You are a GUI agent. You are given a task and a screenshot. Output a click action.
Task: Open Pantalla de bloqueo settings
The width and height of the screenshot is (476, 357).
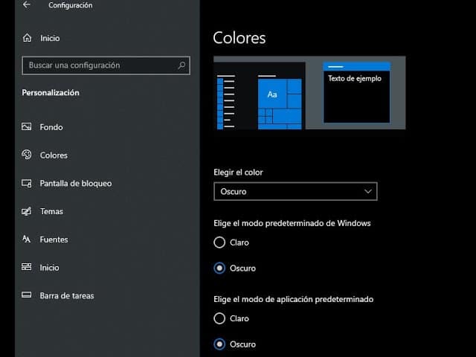[76, 184]
